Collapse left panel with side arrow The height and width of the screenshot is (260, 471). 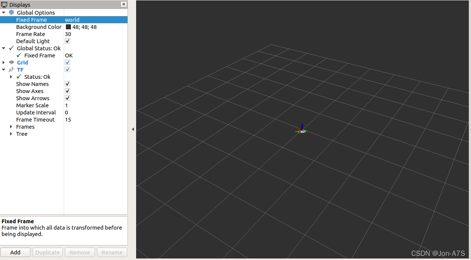point(133,129)
